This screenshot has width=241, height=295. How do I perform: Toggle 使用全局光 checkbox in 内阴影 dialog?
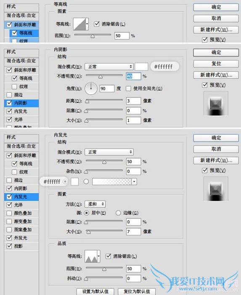tap(128, 88)
